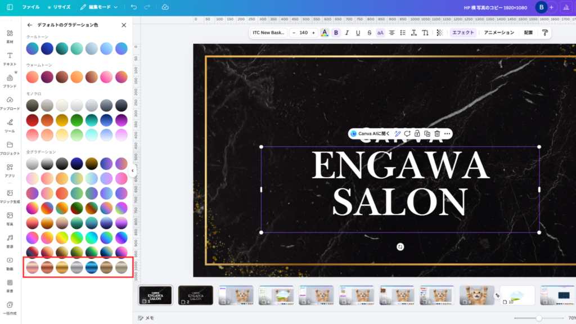Select the paint roller style copy icon
Viewport: 576px width, 324px height.
[544, 33]
